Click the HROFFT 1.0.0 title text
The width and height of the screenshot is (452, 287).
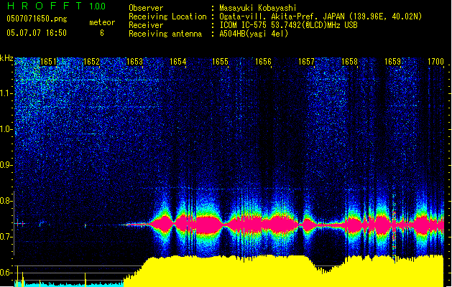56,6
